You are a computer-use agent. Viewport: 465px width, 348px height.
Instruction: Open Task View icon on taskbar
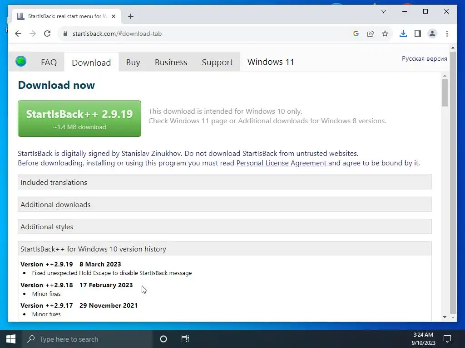pos(185,339)
